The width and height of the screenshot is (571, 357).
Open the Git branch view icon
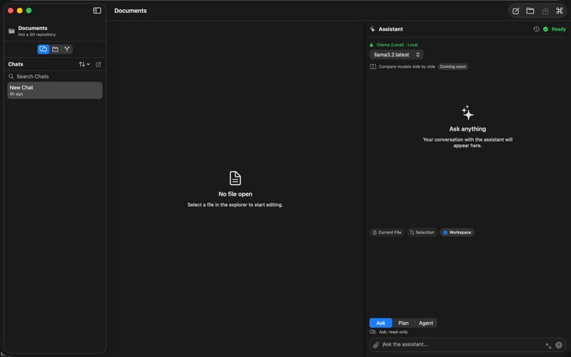point(67,49)
